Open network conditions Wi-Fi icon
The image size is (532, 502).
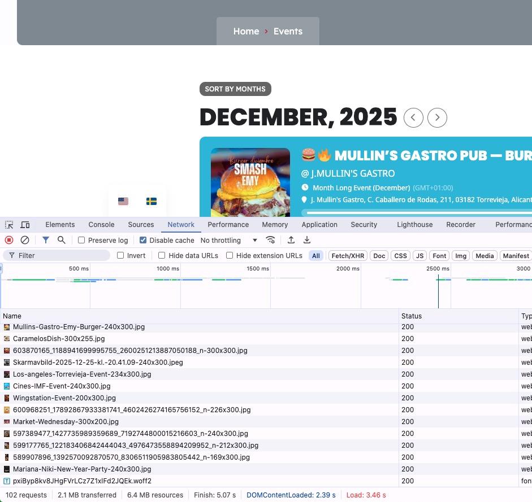(271, 240)
